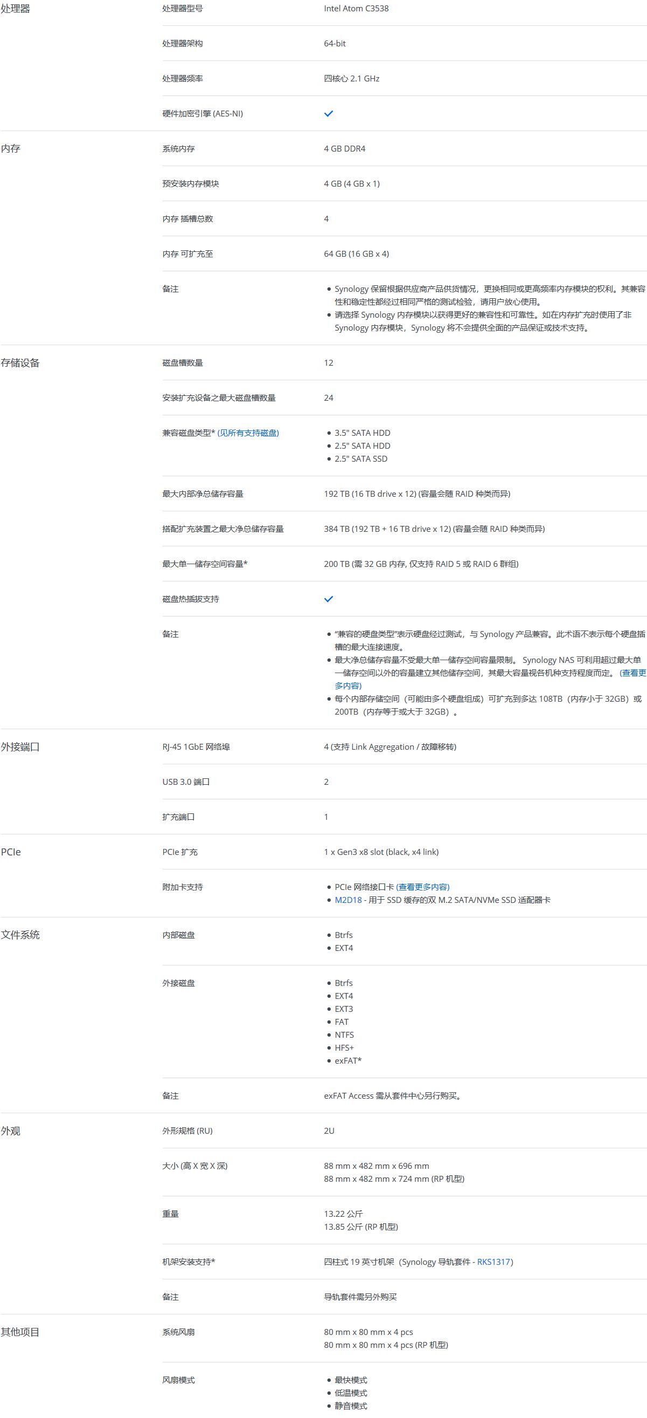This screenshot has width=647, height=1418.
Task: Open 查看更多内容 link in the storage notes
Action: (632, 673)
